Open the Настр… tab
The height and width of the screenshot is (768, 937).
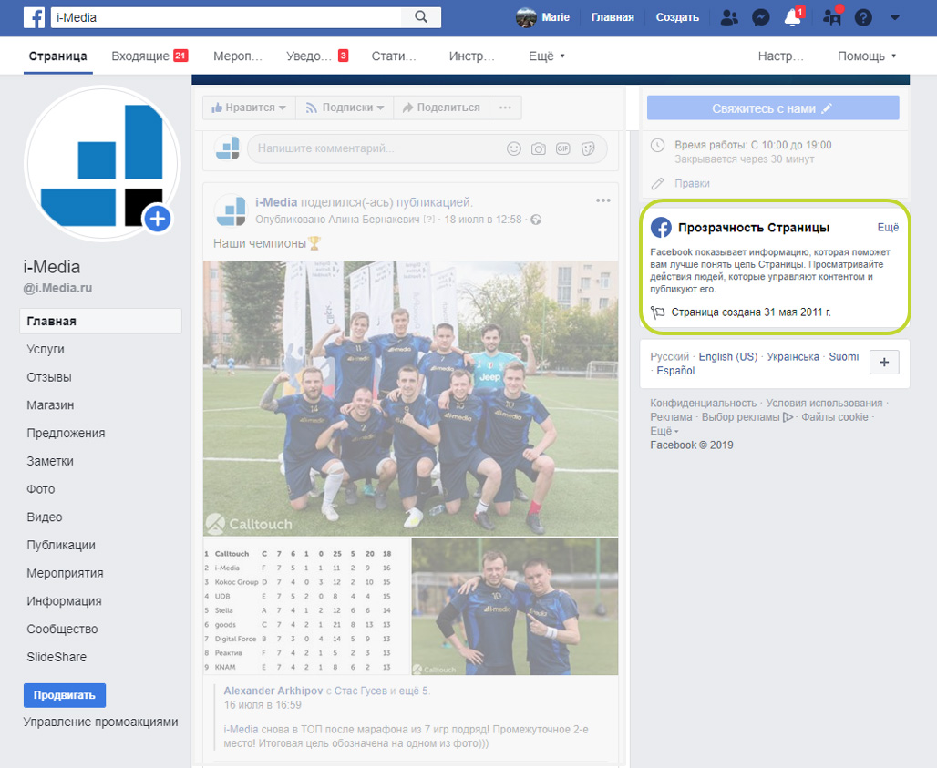click(x=780, y=56)
